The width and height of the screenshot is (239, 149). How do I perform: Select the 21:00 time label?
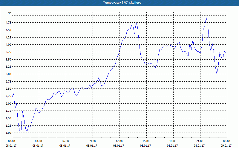(200, 141)
